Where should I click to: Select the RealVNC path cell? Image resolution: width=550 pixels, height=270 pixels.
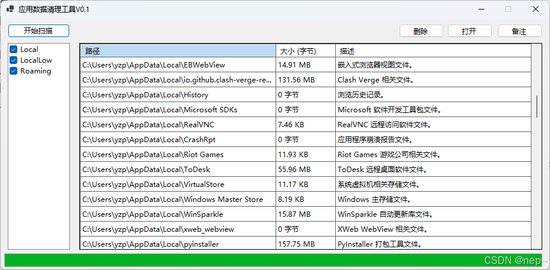tap(178, 125)
